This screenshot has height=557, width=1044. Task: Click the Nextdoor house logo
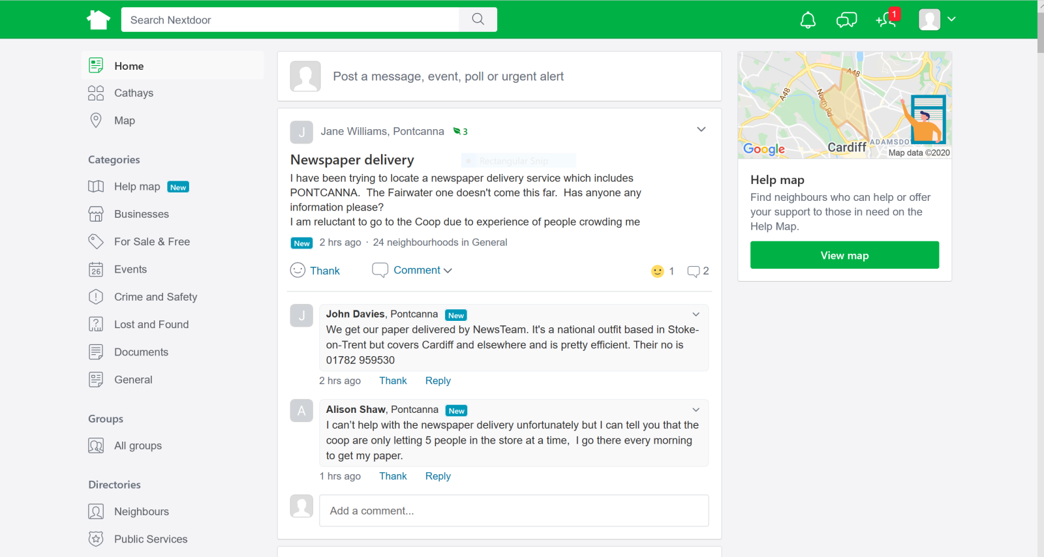tap(99, 20)
